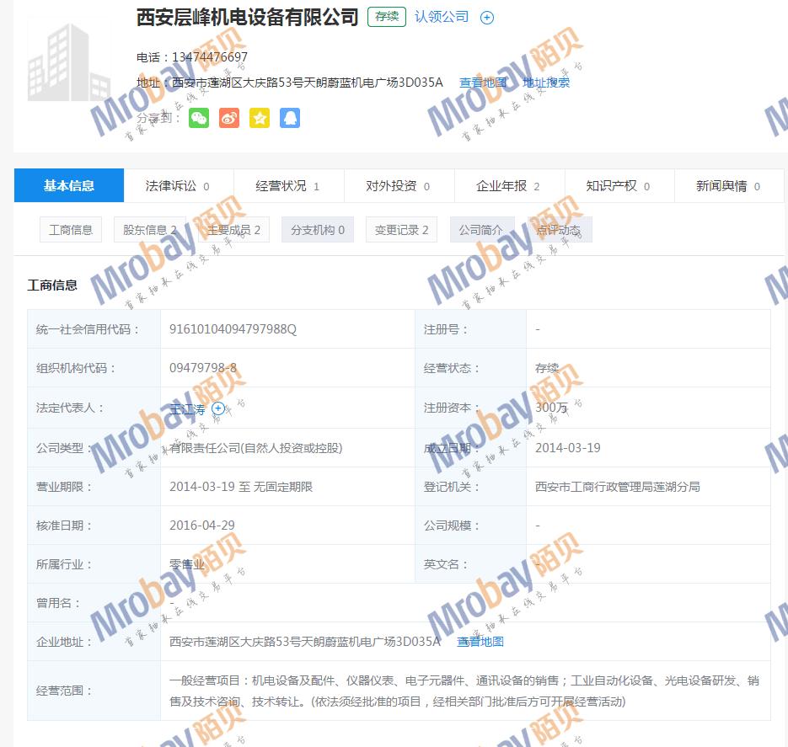Jump to 变更记录 section
The width and height of the screenshot is (788, 747).
coord(401,230)
